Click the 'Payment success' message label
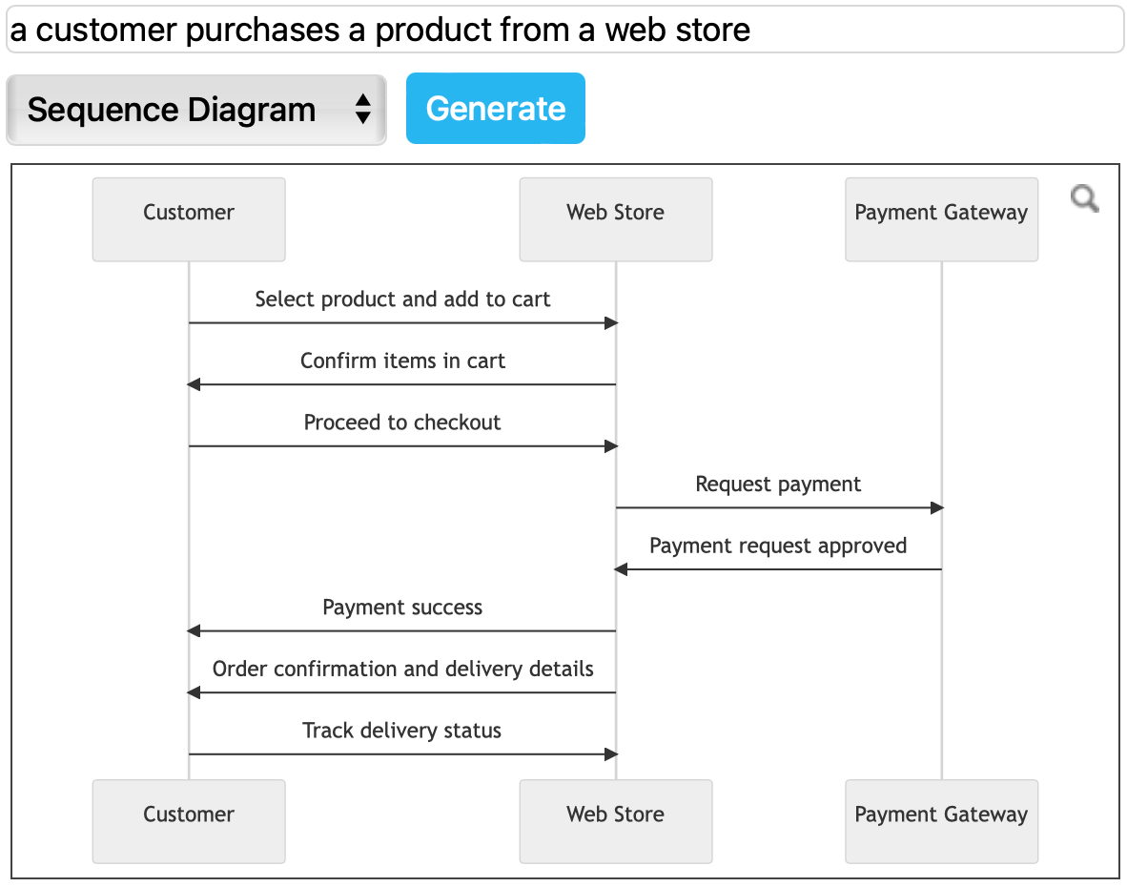The width and height of the screenshot is (1127, 887). click(x=402, y=607)
